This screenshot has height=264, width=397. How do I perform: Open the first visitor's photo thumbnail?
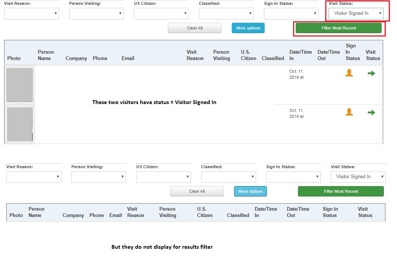pos(19,85)
